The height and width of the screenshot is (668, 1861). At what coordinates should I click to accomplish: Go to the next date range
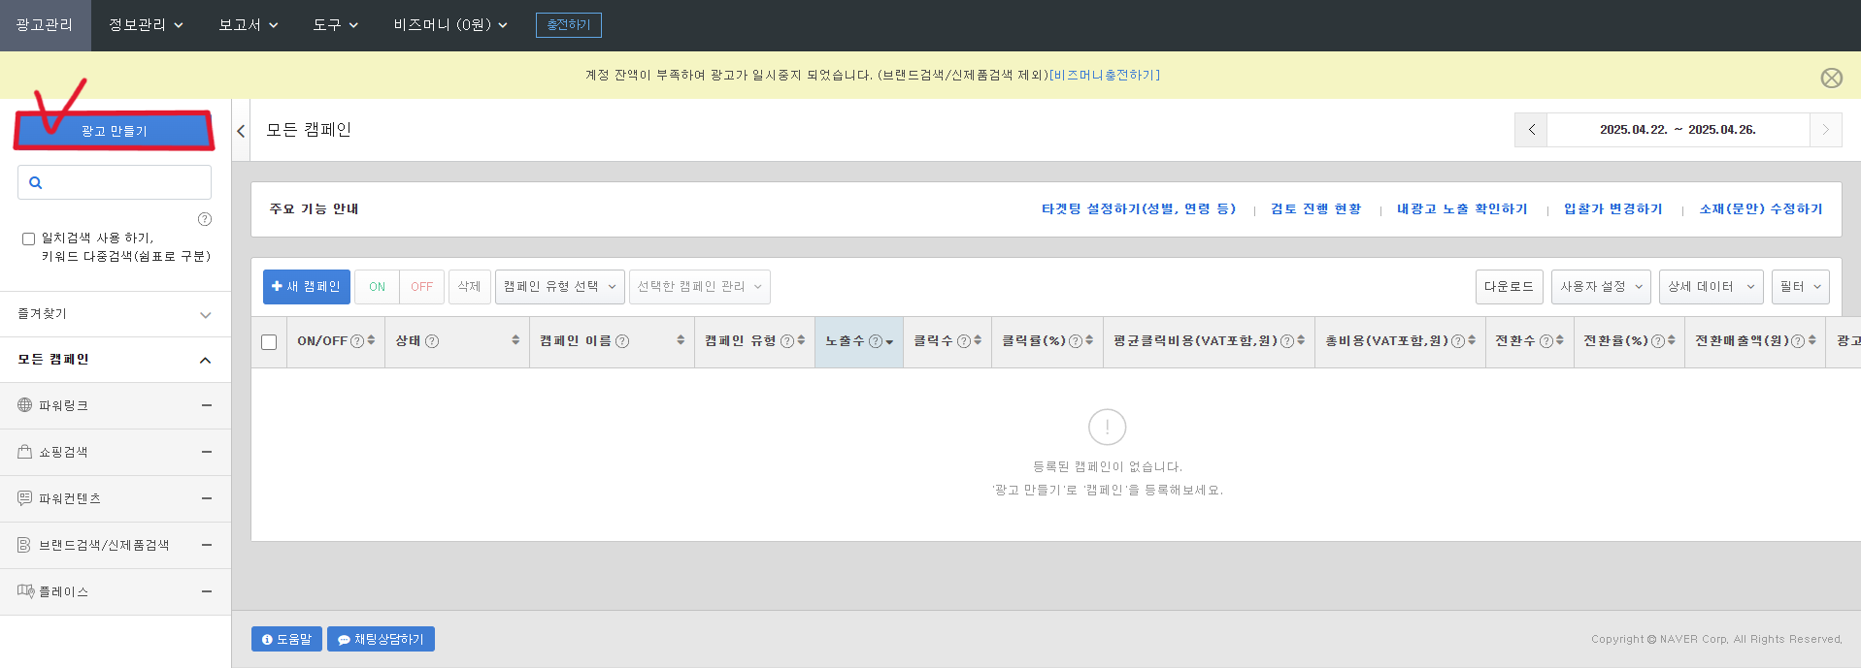point(1825,130)
